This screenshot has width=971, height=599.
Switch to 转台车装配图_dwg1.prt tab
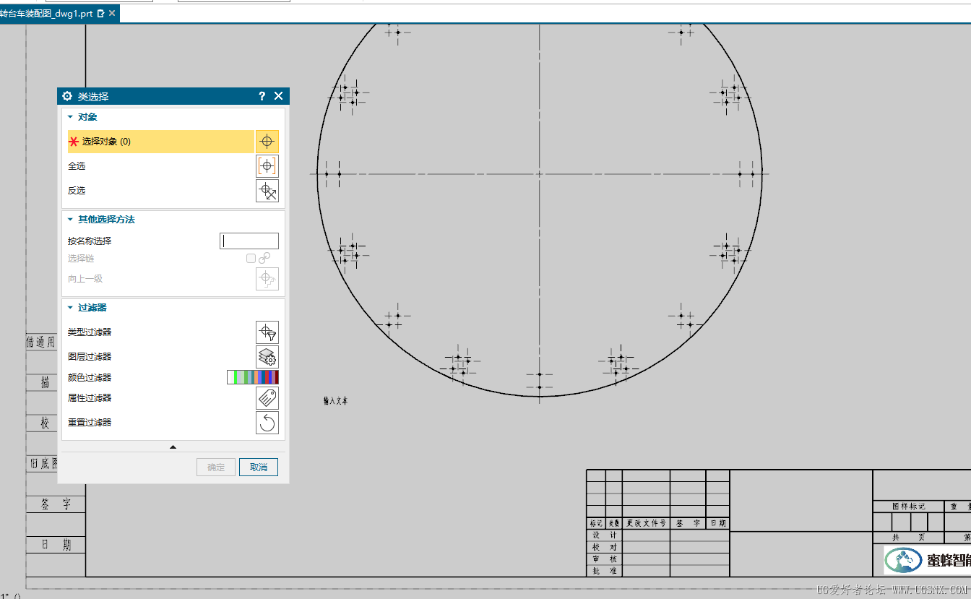click(46, 13)
